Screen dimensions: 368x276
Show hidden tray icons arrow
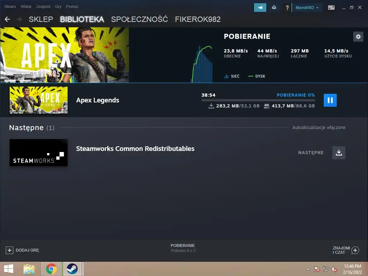[308, 269]
